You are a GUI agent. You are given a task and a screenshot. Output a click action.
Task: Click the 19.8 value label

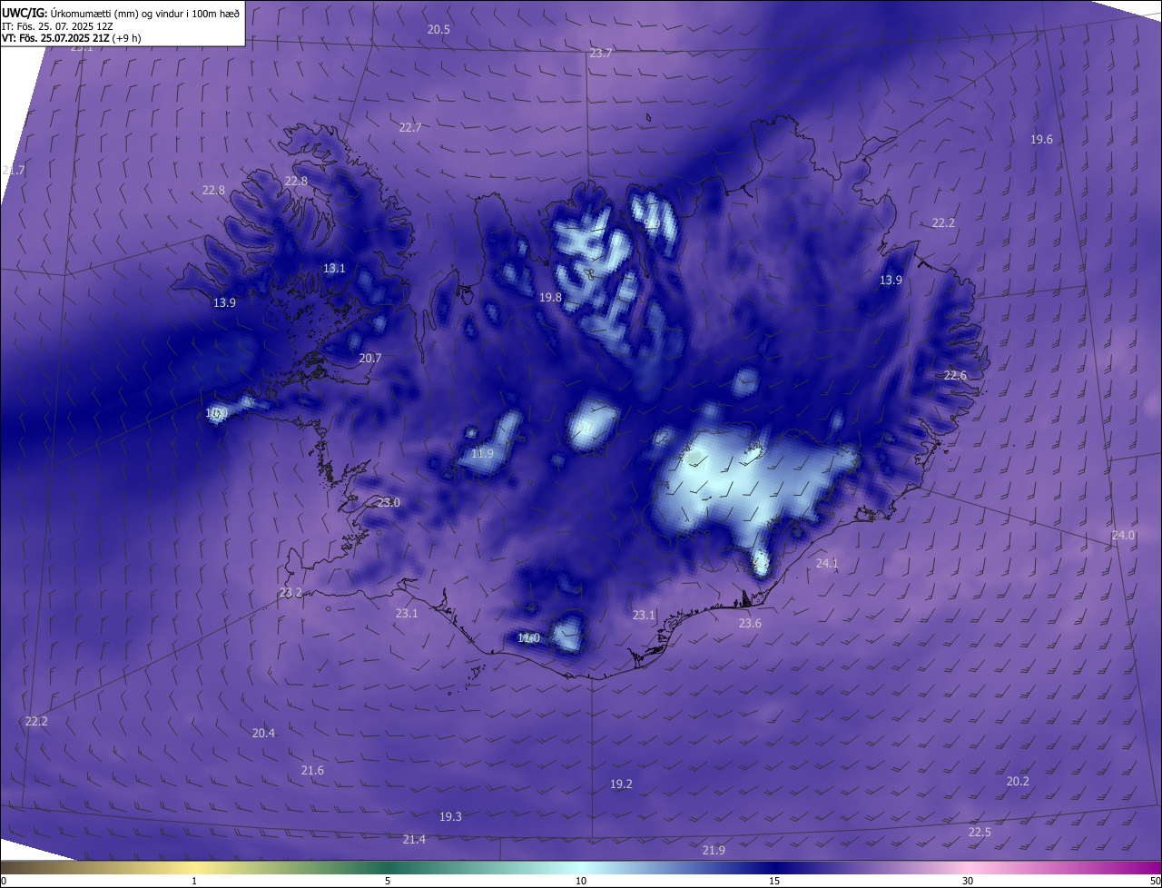click(x=550, y=298)
